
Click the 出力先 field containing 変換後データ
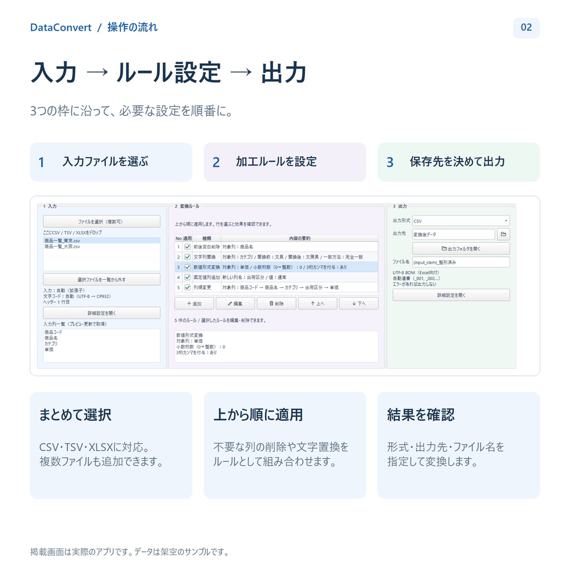point(454,234)
